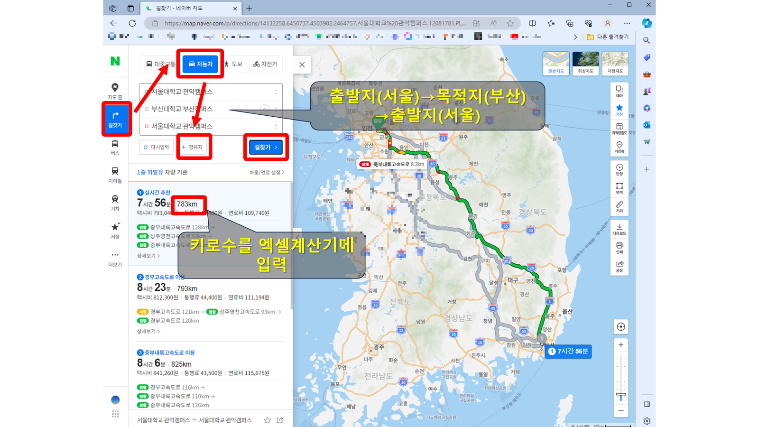Switch to 위성지도 satellite map type
This screenshot has height=427, width=759.
pyautogui.click(x=585, y=64)
